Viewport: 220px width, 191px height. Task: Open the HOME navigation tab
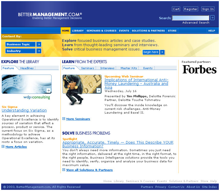[x=66, y=31]
